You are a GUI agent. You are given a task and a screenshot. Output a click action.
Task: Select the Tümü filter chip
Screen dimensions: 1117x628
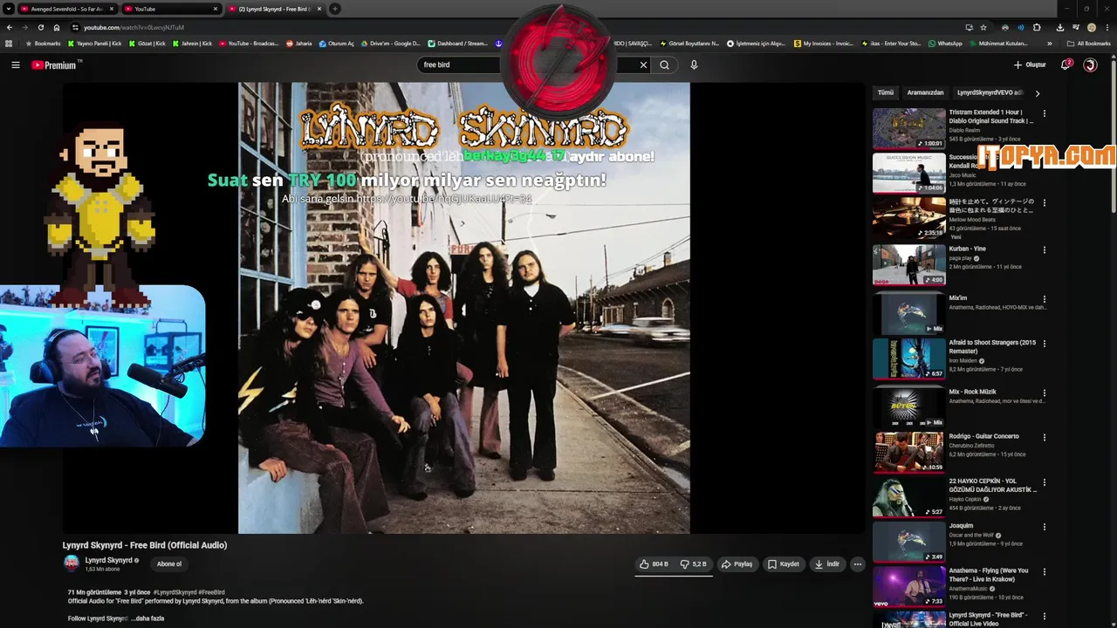tap(885, 92)
